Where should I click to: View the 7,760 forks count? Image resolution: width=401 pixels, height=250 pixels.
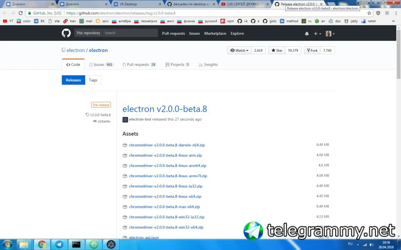[x=327, y=50]
